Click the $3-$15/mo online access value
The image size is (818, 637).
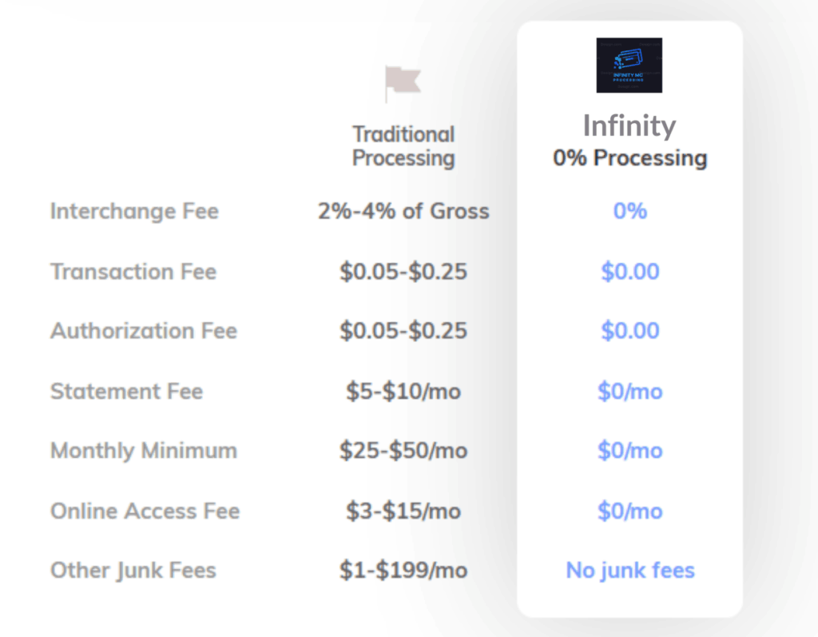403,511
